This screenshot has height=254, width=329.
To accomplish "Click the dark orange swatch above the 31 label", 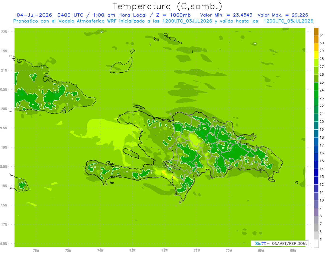I will (x=316, y=31).
